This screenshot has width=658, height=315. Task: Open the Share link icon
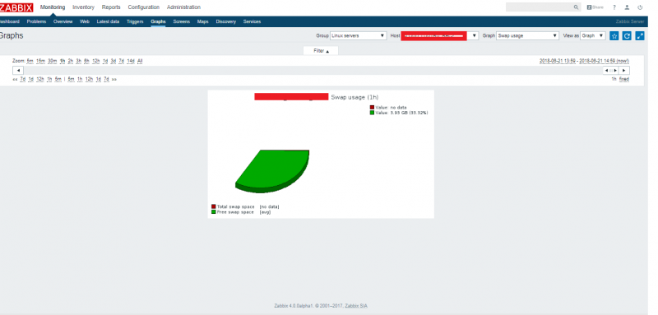[595, 7]
